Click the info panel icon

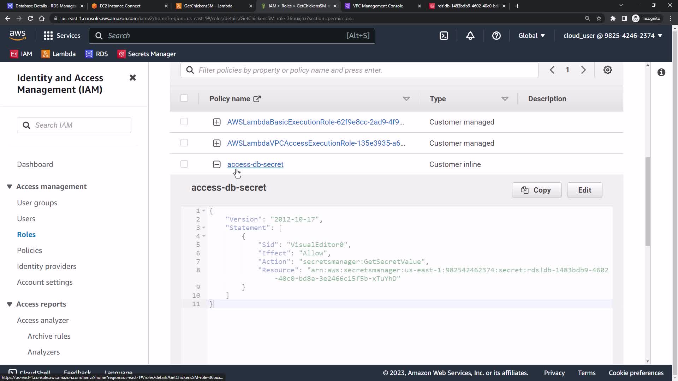click(x=661, y=72)
